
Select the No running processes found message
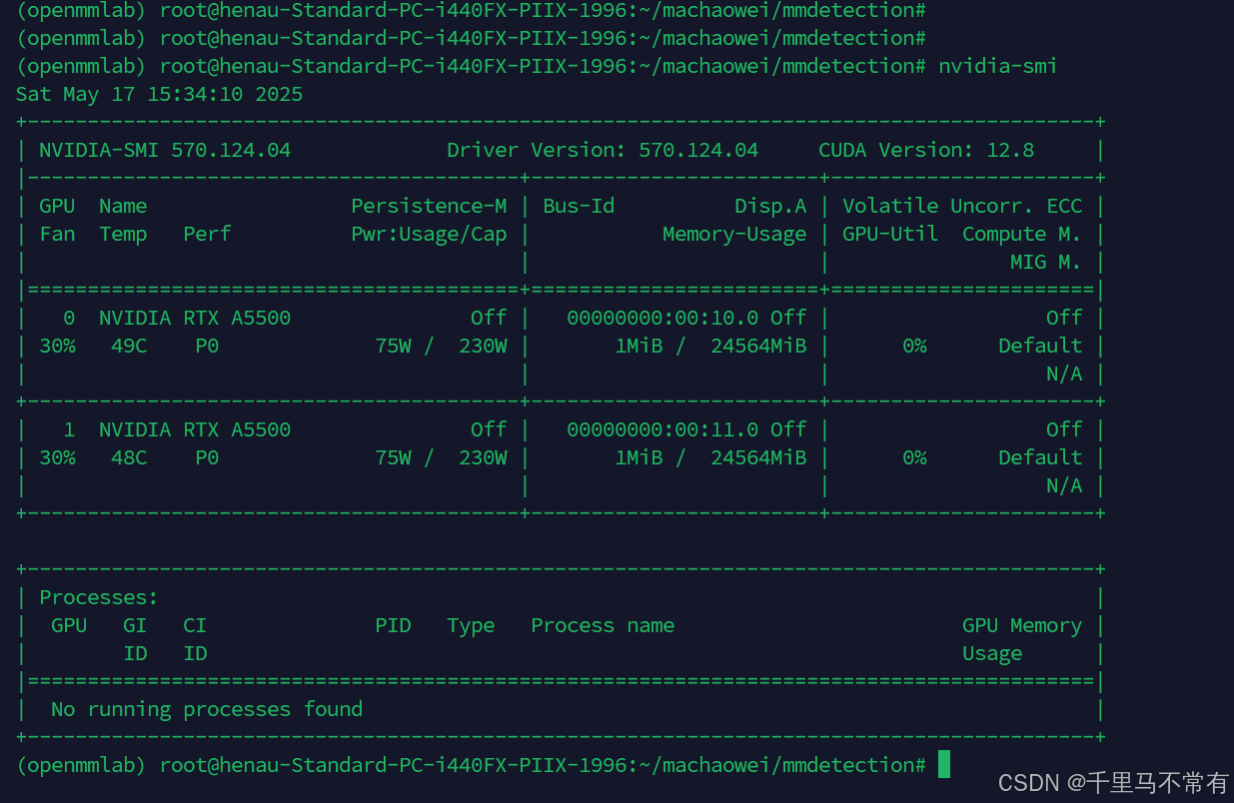207,709
